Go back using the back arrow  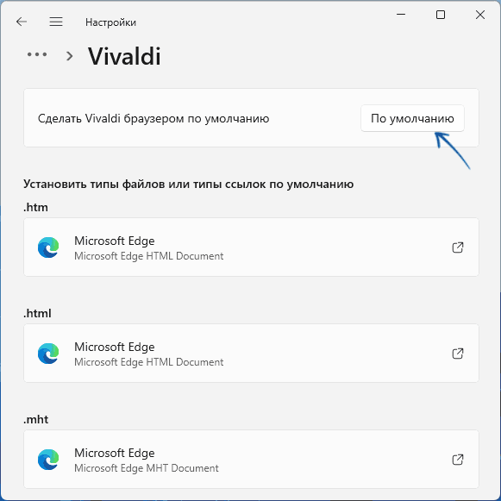point(22,22)
